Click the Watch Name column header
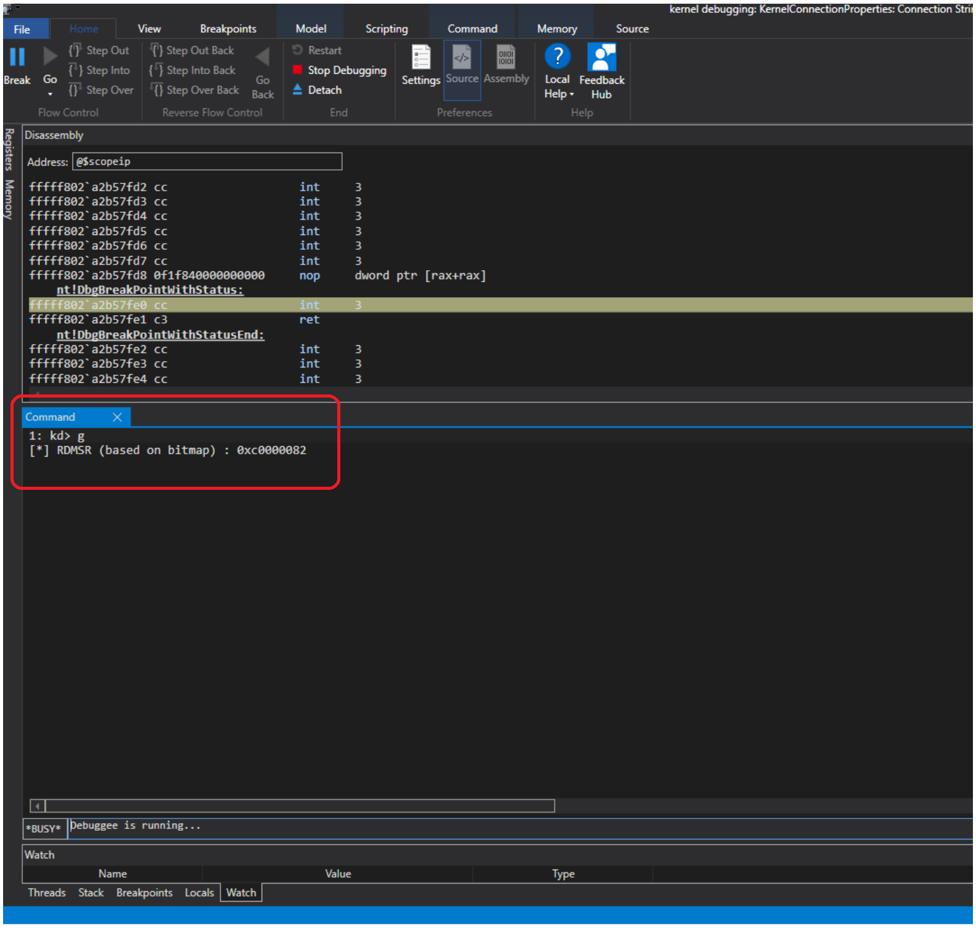Viewport: 976px width, 928px height. (113, 874)
